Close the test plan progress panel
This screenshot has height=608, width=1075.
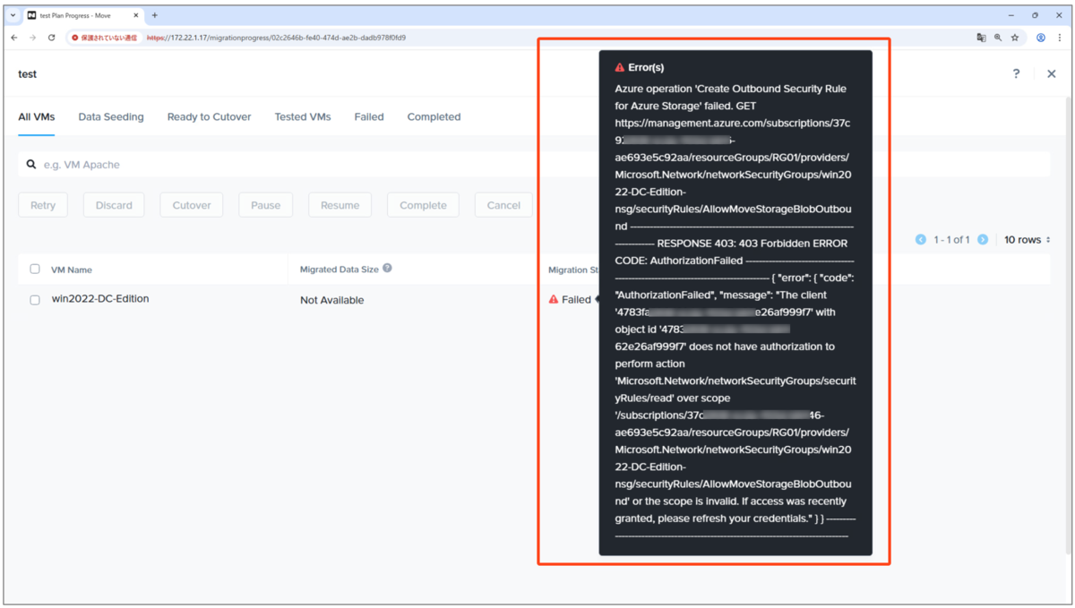coord(1052,73)
